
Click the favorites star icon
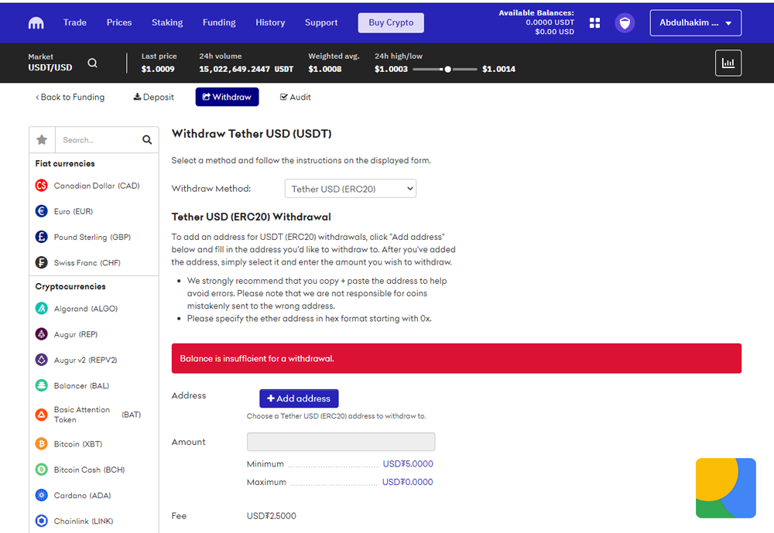click(x=42, y=140)
